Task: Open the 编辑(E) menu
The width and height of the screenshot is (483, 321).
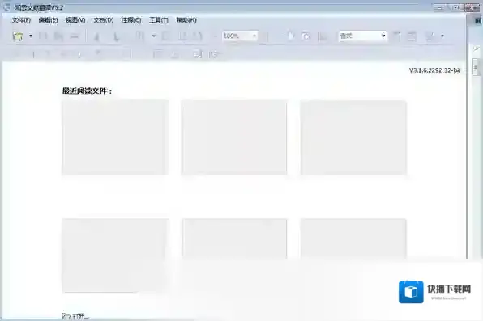Action: [48, 20]
